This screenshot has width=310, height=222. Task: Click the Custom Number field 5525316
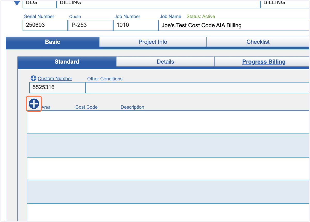57,87
